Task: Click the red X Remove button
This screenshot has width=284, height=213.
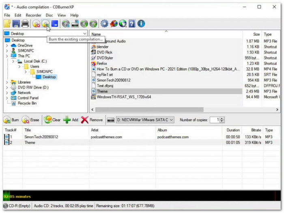Action: [x=92, y=120]
